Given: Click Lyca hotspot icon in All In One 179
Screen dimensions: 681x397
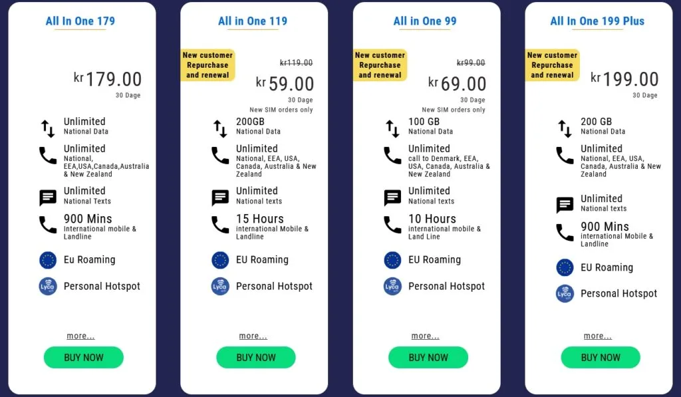Looking at the screenshot, I should point(48,286).
